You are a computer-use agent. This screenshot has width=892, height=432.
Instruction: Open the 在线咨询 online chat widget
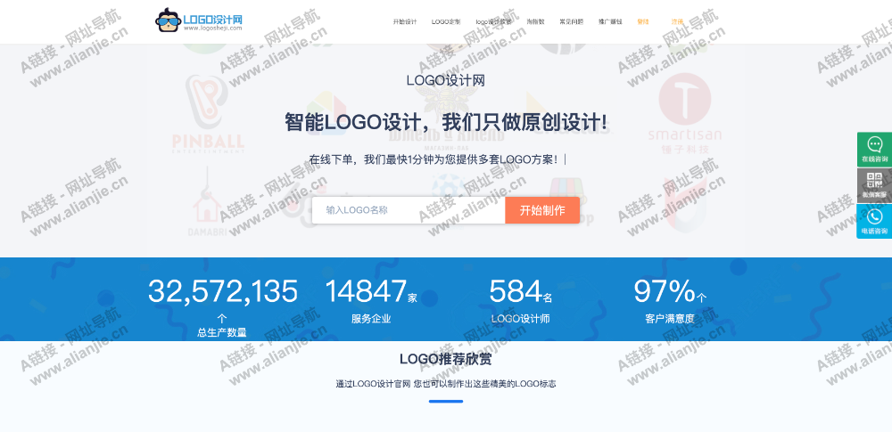[x=874, y=150]
